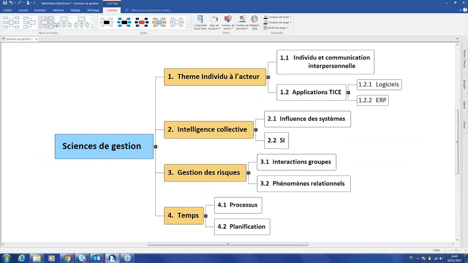Select branch 2. Intelligence collective
Image resolution: width=468 pixels, height=263 pixels.
(209, 130)
